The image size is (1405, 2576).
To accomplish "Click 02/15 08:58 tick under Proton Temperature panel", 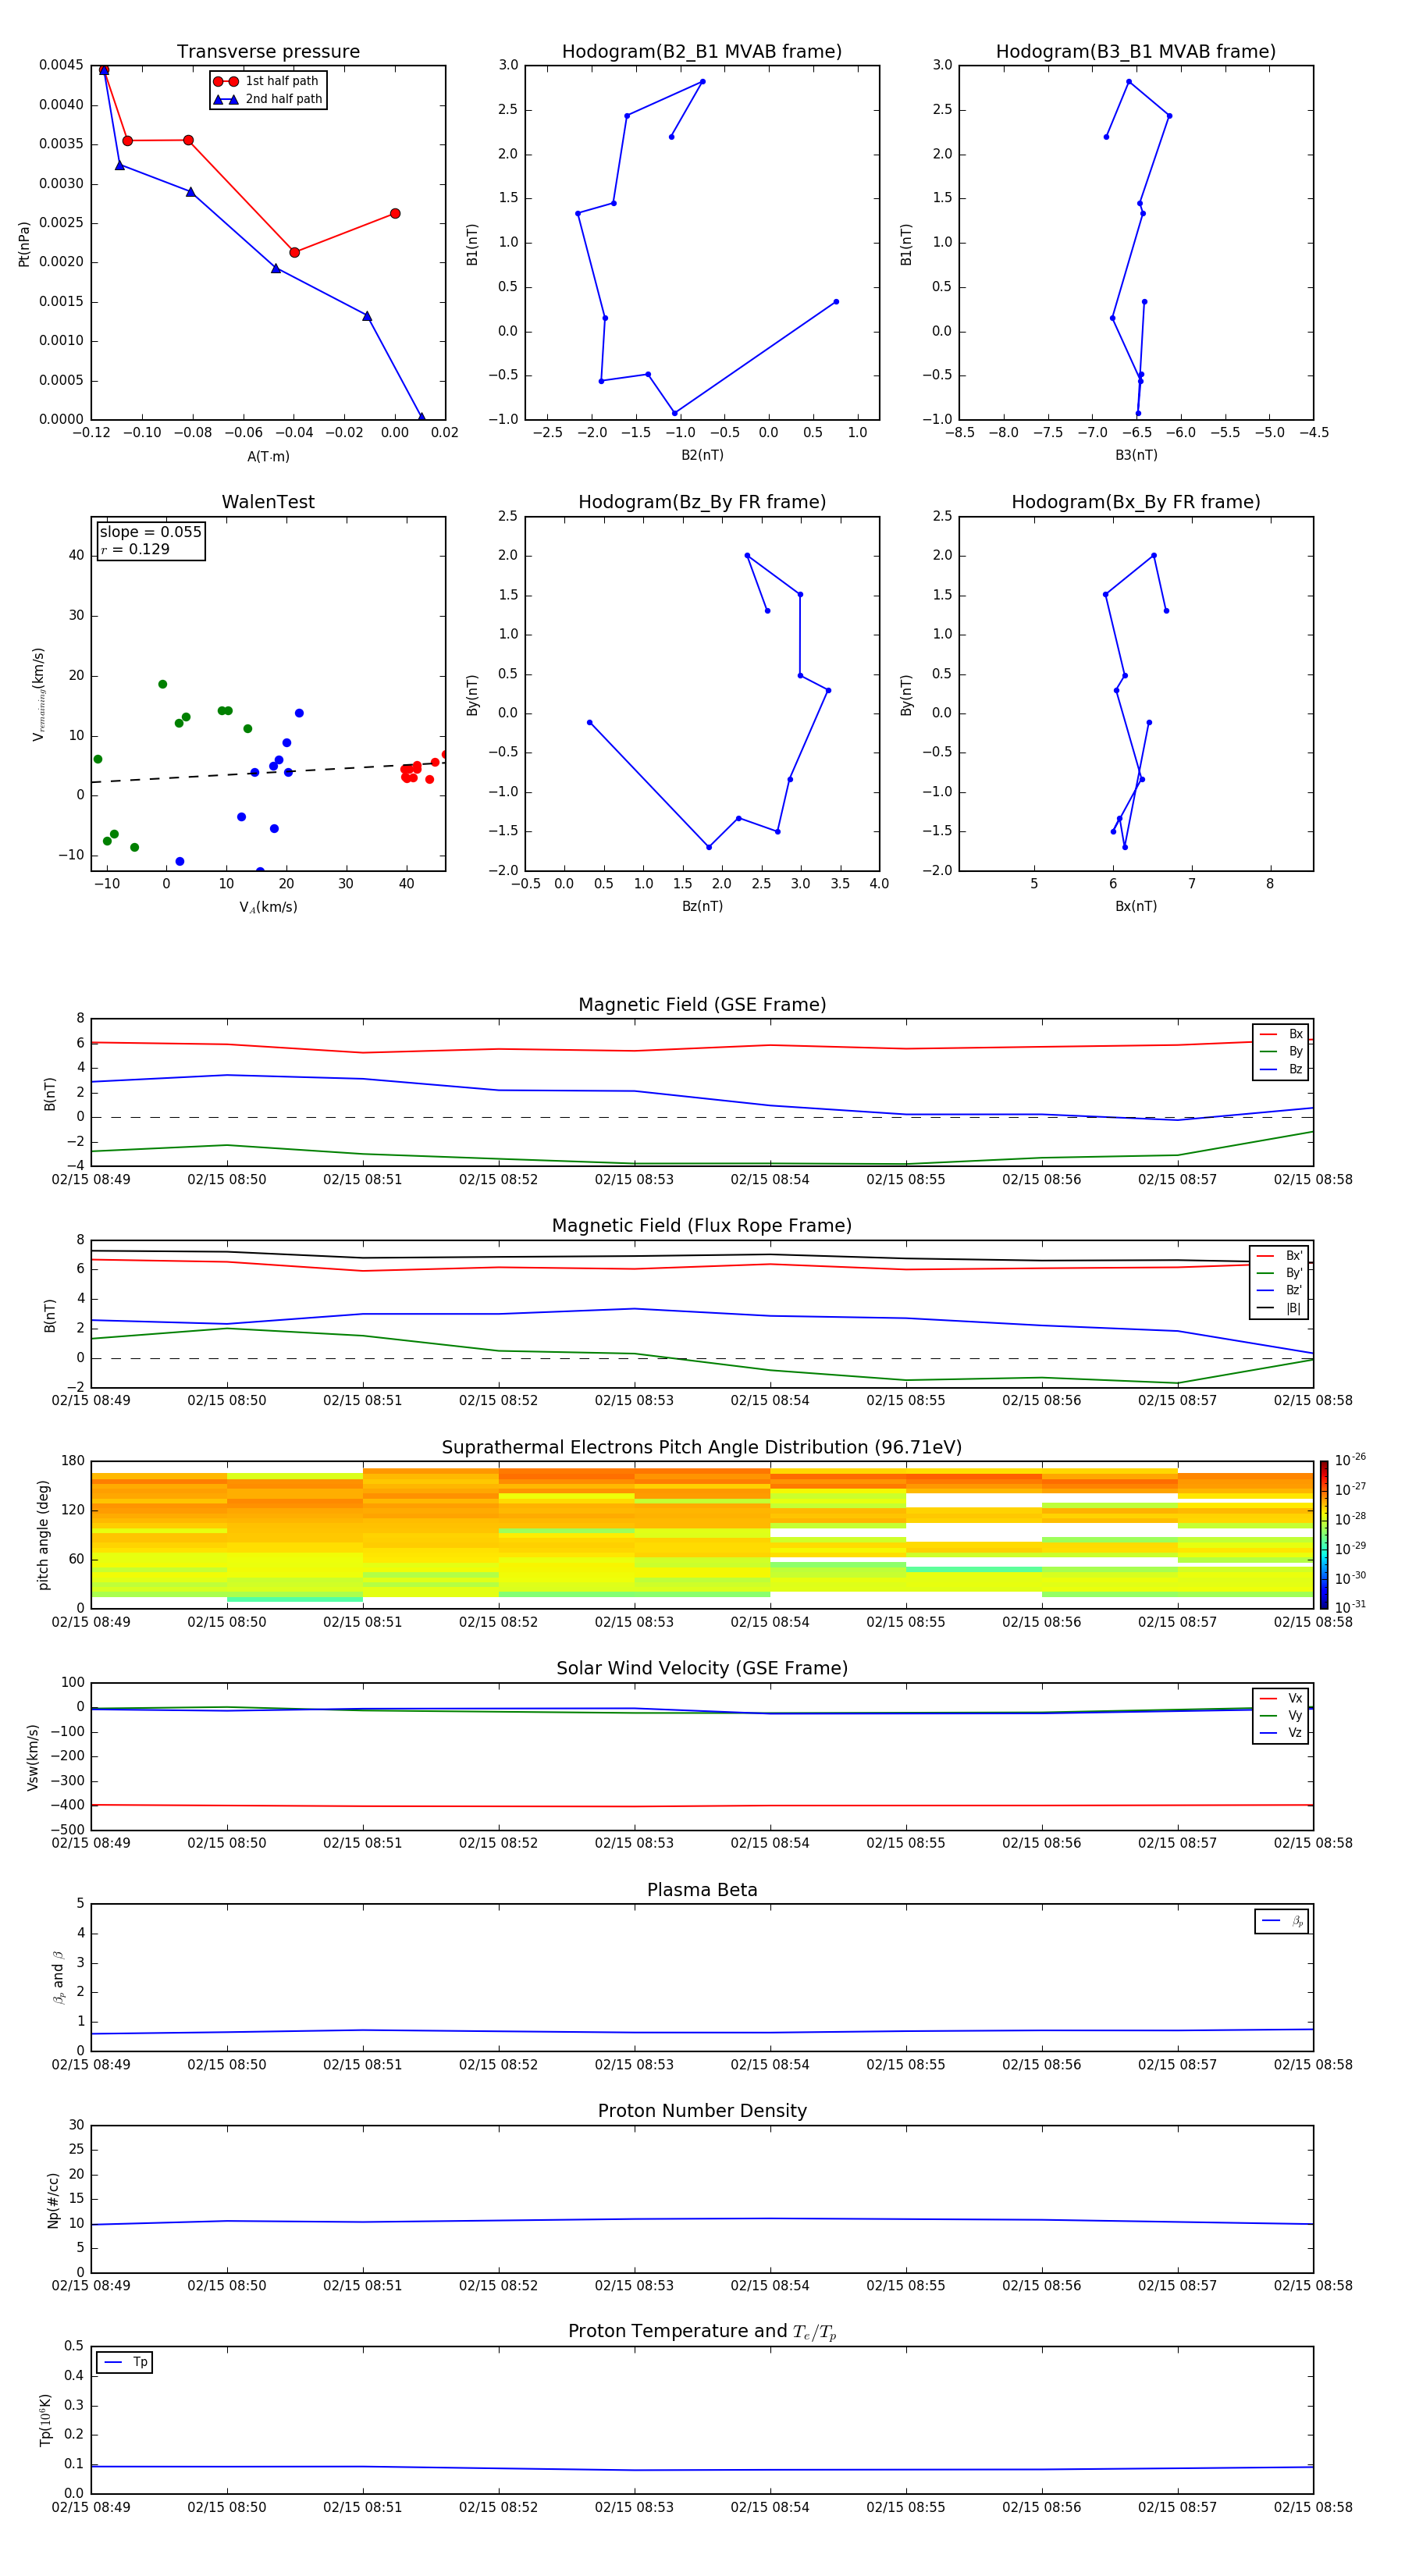I will pos(1313,2507).
